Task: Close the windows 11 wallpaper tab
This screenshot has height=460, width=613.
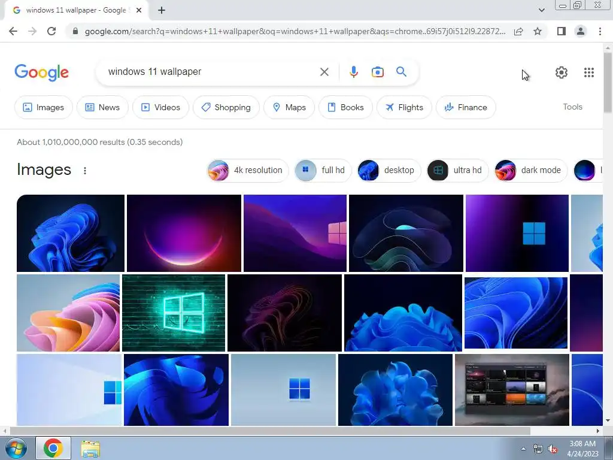Action: (x=139, y=10)
